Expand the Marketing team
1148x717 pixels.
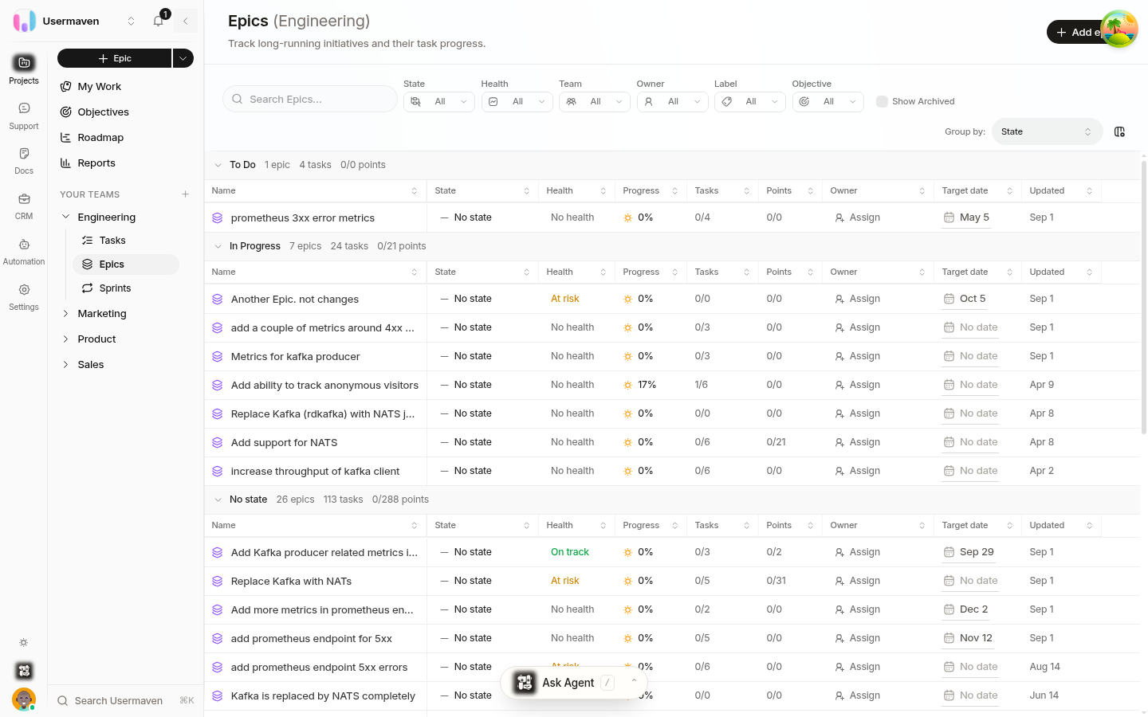(66, 314)
